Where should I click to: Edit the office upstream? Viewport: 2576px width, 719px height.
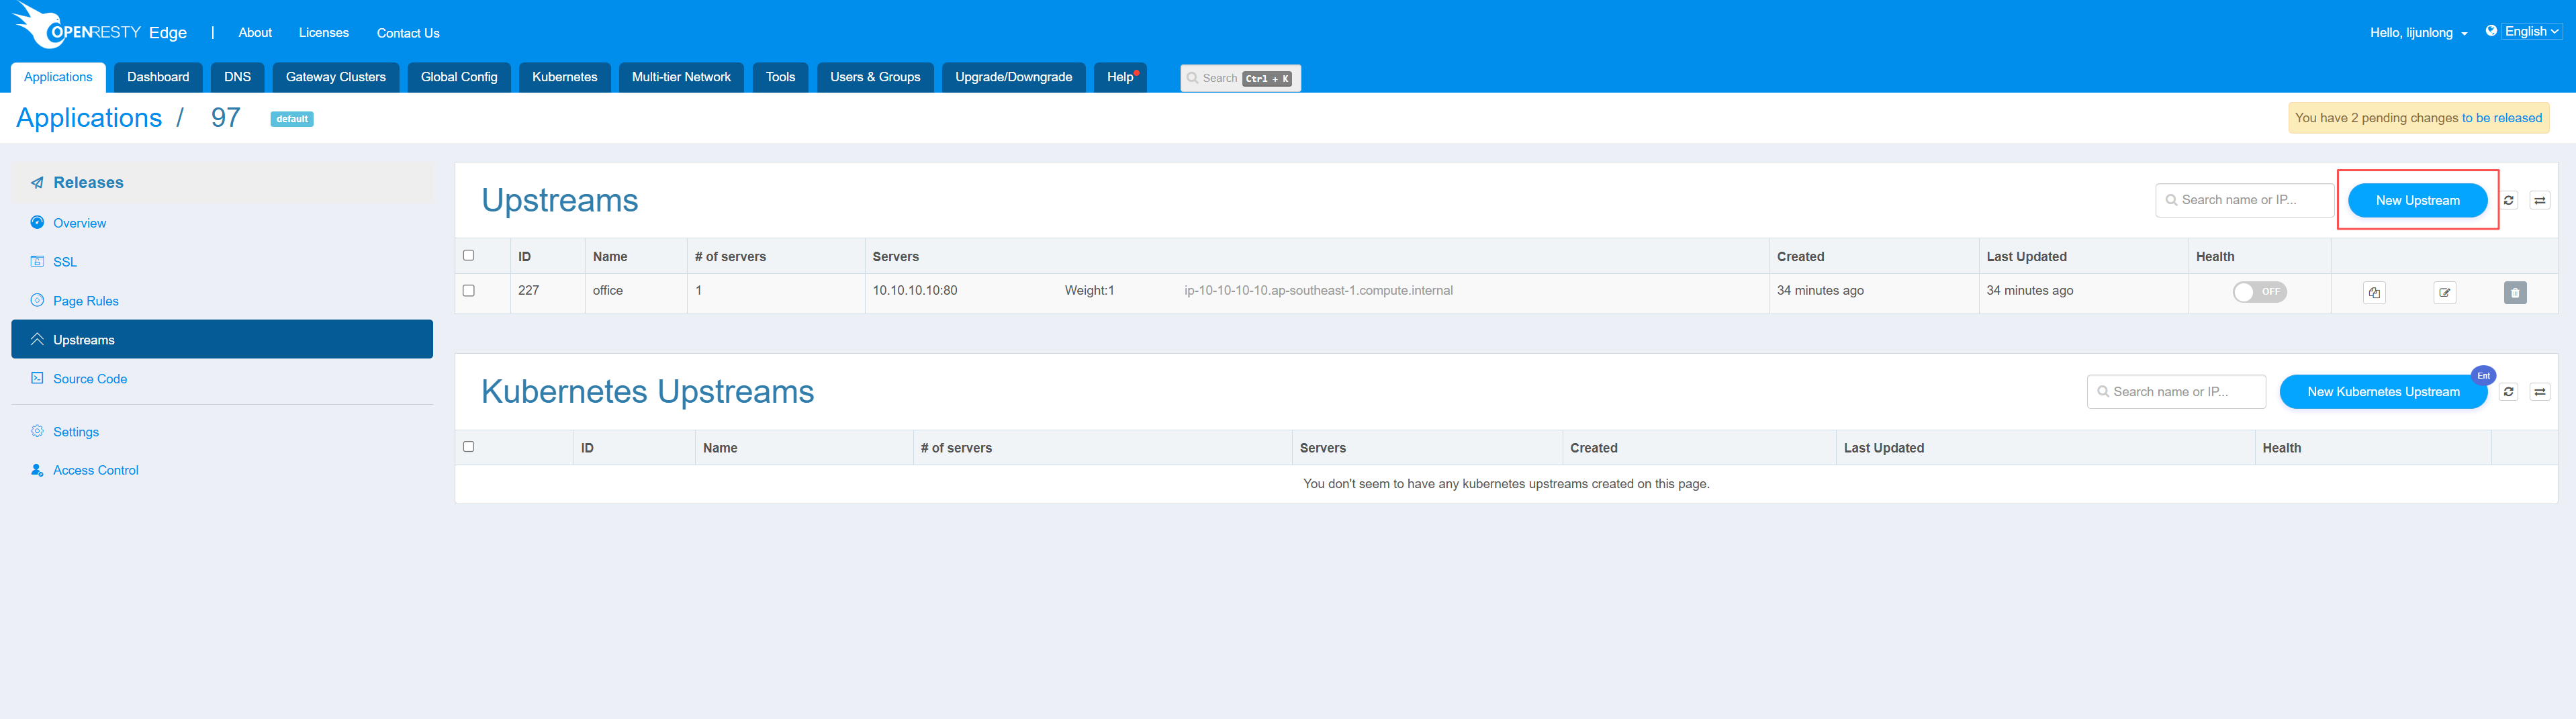tap(2444, 292)
